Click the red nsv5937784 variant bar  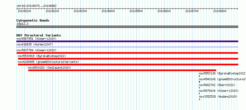pyautogui.click(x=127, y=53)
